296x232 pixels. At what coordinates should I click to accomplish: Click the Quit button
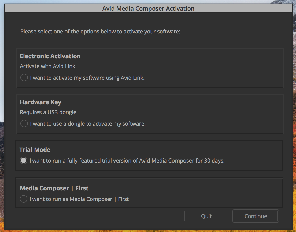(x=206, y=216)
